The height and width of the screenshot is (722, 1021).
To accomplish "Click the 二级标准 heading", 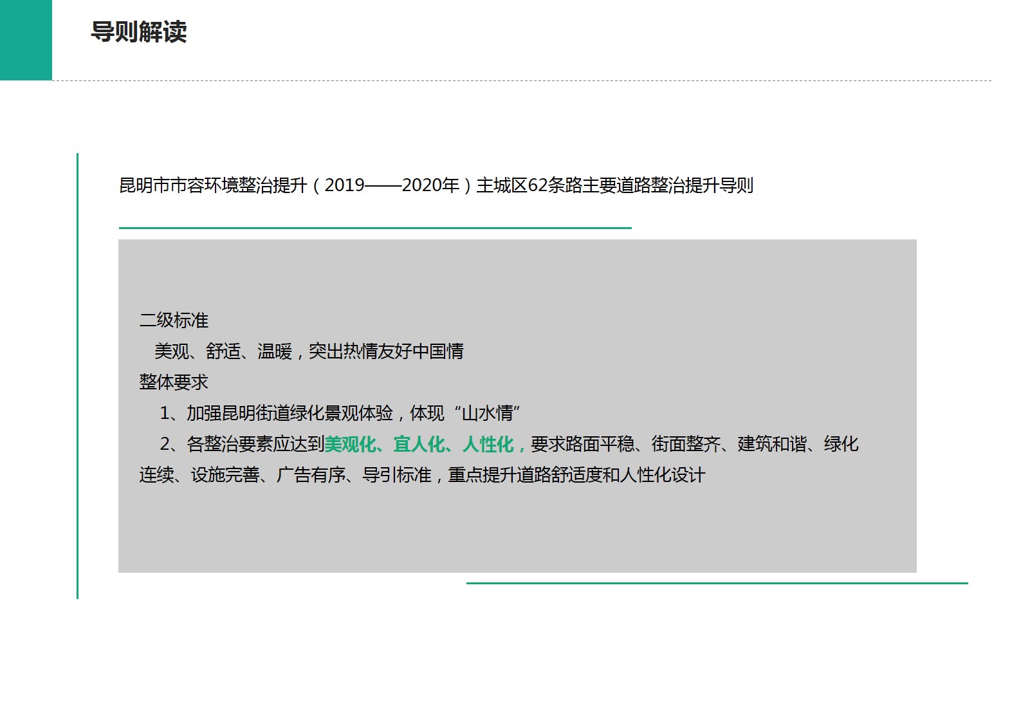I will pyautogui.click(x=174, y=320).
